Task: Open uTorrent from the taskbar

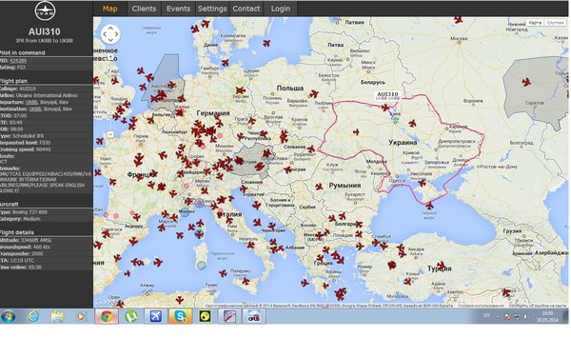Action: (131, 316)
